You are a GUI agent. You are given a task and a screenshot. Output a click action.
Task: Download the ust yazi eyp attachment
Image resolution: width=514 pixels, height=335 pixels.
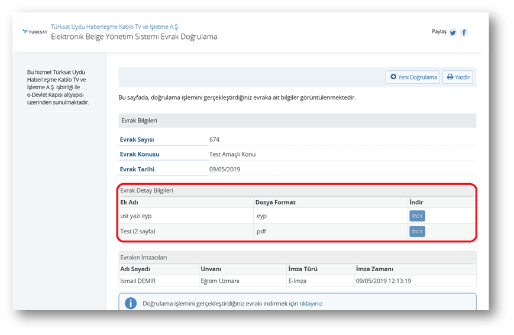[417, 216]
